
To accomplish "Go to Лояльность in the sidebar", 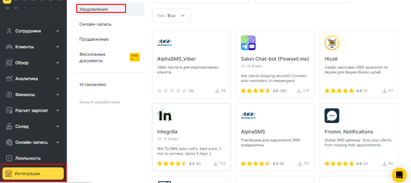I will coord(28,158).
